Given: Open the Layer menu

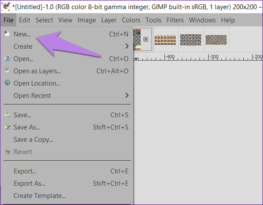Looking at the screenshot, I should tap(109, 20).
